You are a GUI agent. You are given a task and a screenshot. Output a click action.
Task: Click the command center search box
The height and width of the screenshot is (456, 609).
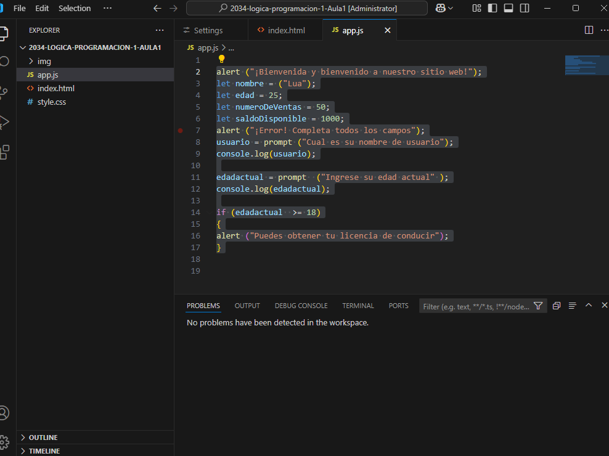[x=307, y=8]
